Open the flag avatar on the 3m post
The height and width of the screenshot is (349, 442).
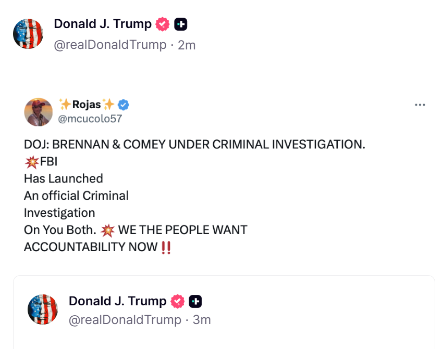pyautogui.click(x=42, y=309)
